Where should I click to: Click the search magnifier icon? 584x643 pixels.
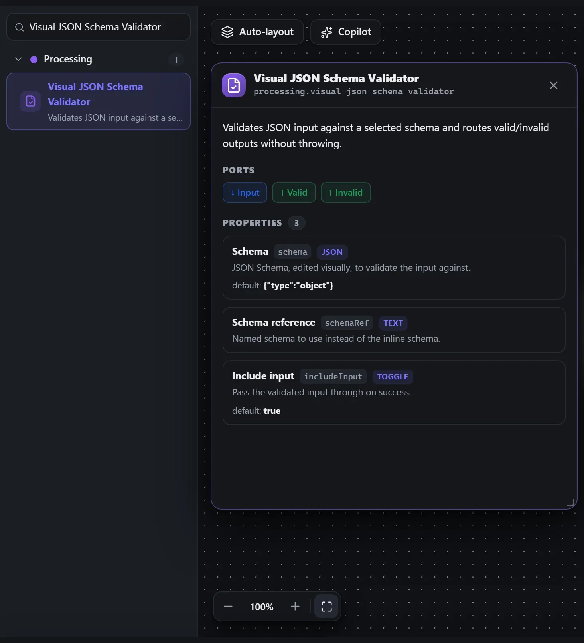(19, 27)
